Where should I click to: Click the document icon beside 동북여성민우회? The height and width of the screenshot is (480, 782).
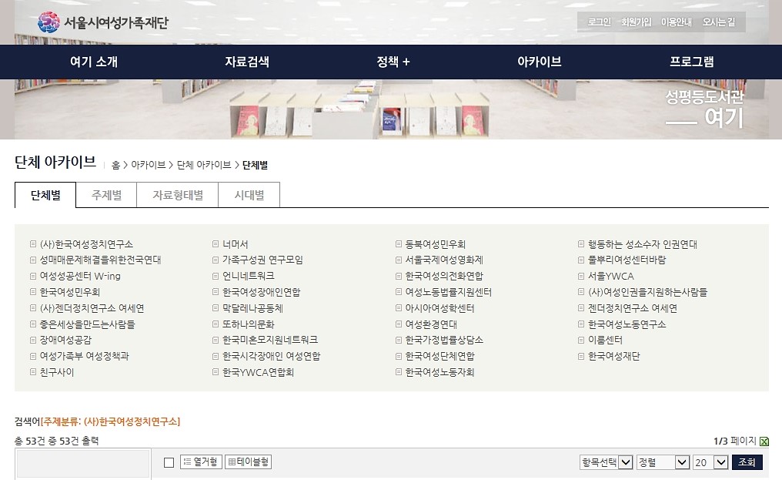tap(399, 243)
